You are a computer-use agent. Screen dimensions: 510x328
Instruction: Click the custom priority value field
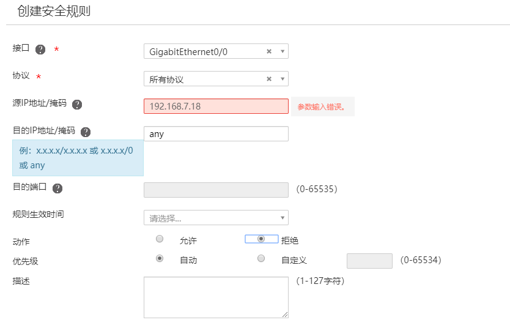coord(369,261)
